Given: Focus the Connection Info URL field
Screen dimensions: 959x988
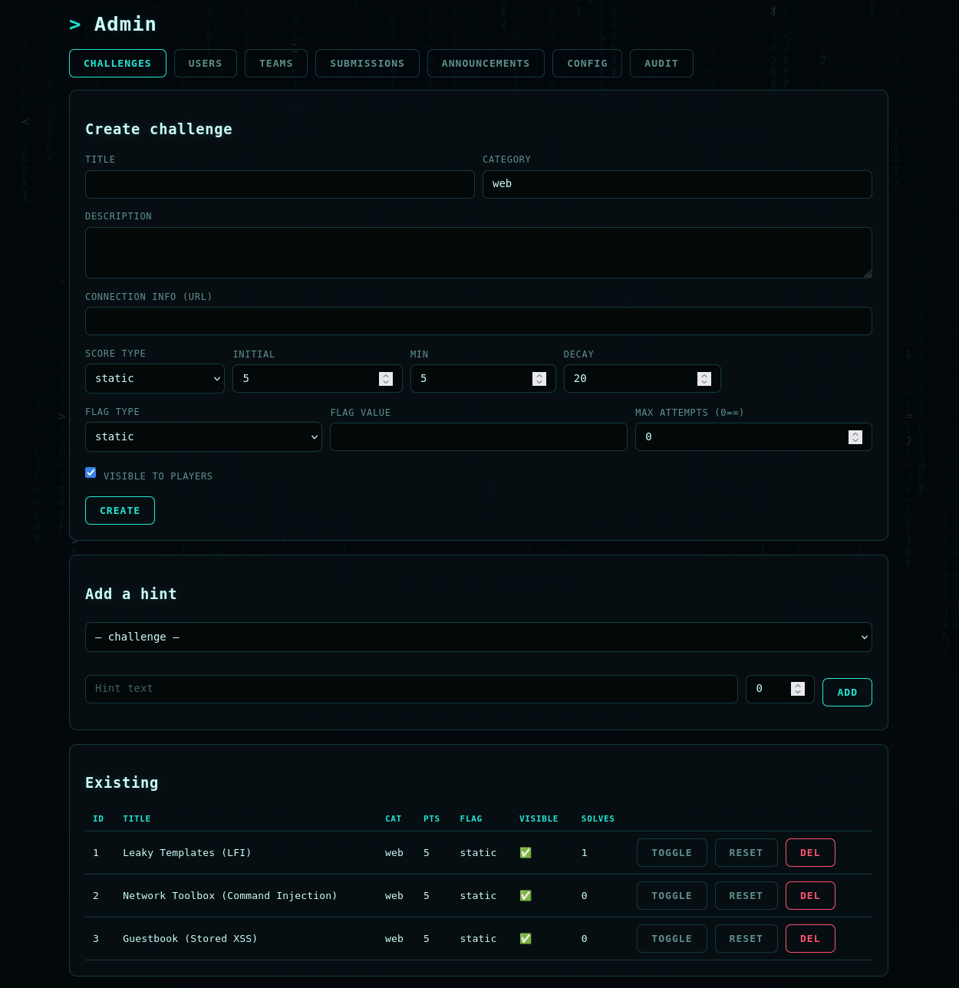Looking at the screenshot, I should pos(479,321).
